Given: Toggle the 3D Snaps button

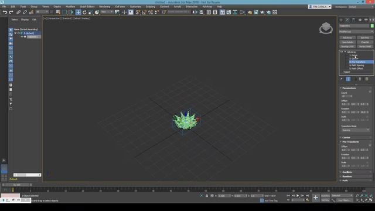Looking at the screenshot, I should (x=138, y=12).
